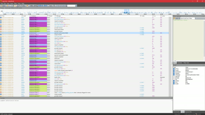Enable the Image field checkbox

(x=174, y=78)
